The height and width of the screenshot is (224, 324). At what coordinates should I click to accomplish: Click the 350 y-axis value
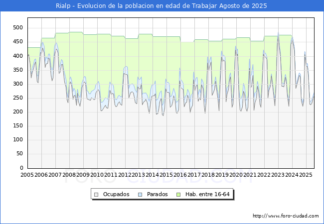18,70
